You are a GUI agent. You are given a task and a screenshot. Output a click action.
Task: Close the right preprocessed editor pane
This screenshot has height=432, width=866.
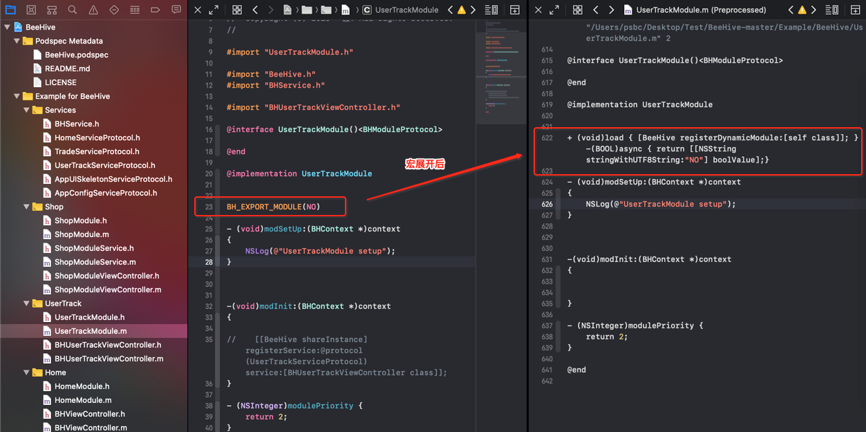pyautogui.click(x=538, y=10)
